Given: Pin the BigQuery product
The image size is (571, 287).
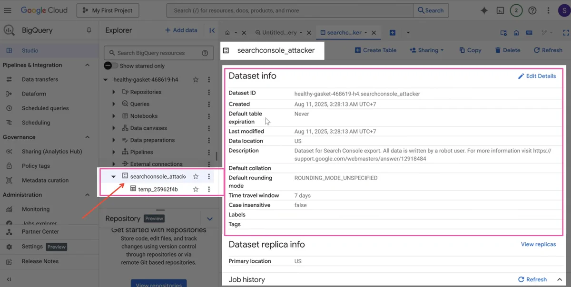Looking at the screenshot, I should pos(89,30).
